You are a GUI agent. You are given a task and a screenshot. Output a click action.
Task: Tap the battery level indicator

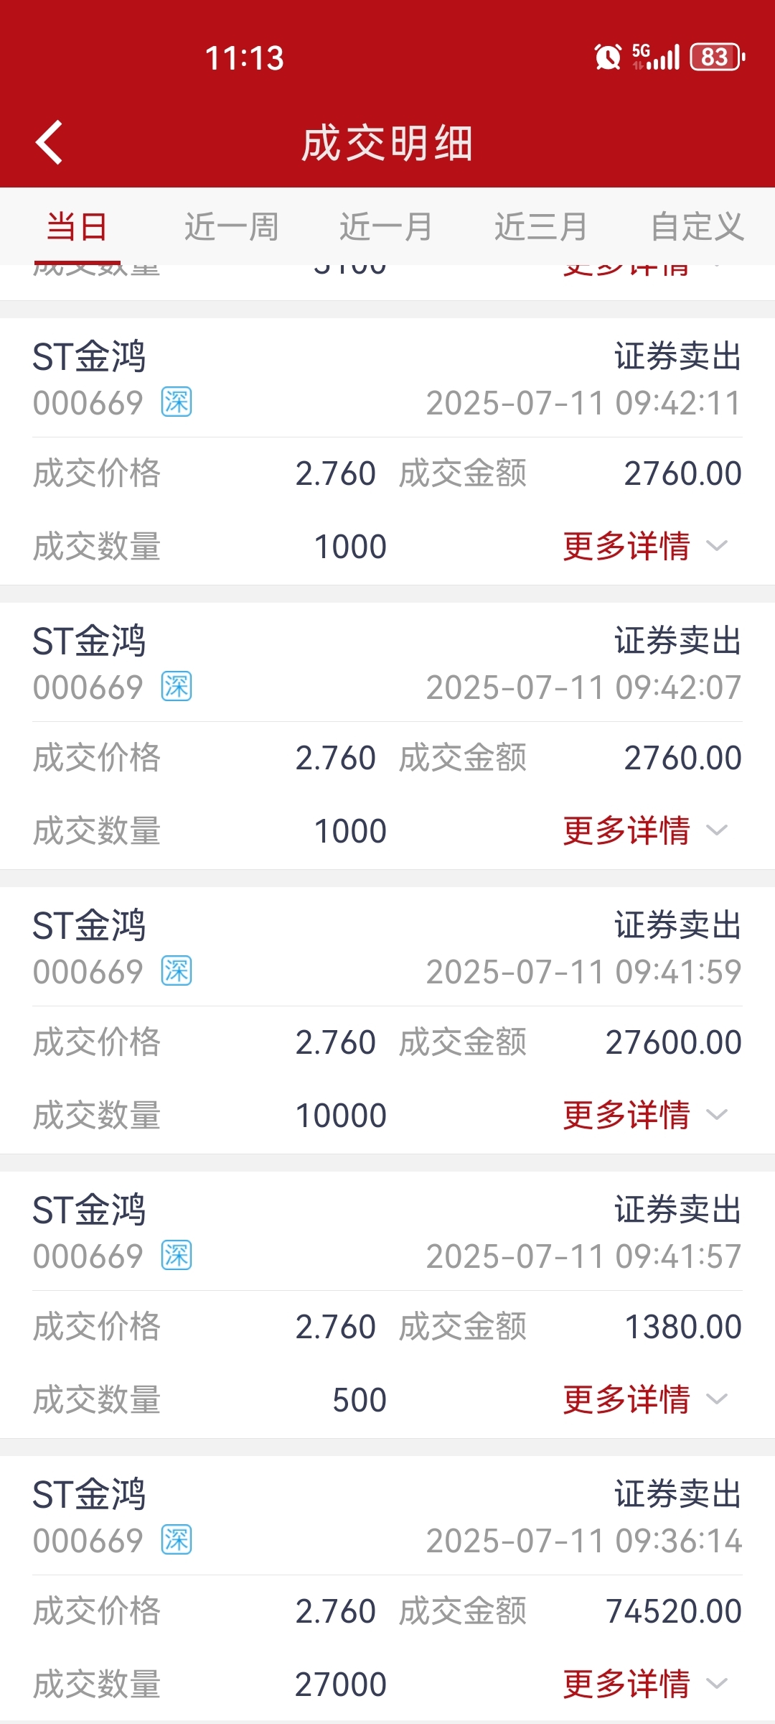click(x=718, y=57)
